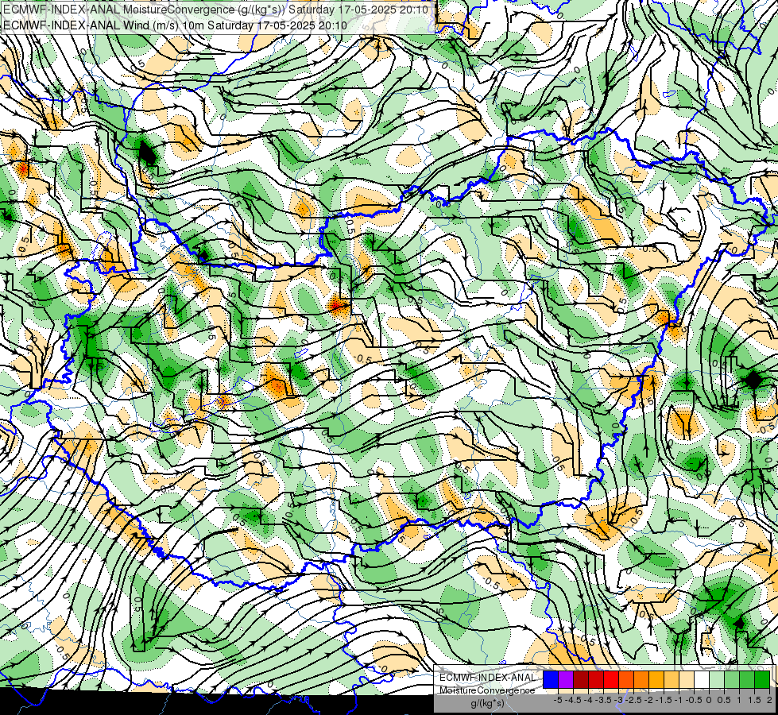The width and height of the screenshot is (778, 715).
Task: Click the -2.5 legend scale value
Action: point(633,700)
